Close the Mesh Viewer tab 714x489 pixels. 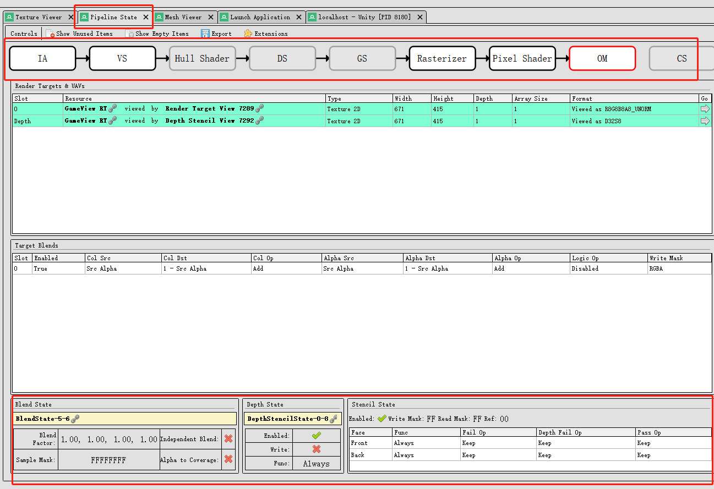(x=212, y=17)
